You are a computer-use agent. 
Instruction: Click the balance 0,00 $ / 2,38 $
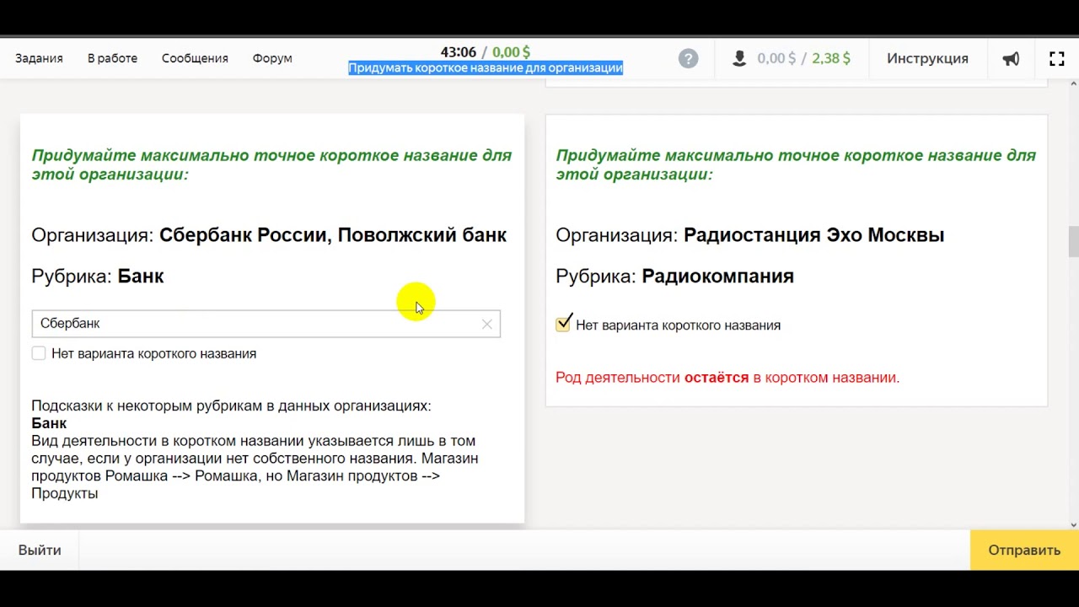[803, 58]
